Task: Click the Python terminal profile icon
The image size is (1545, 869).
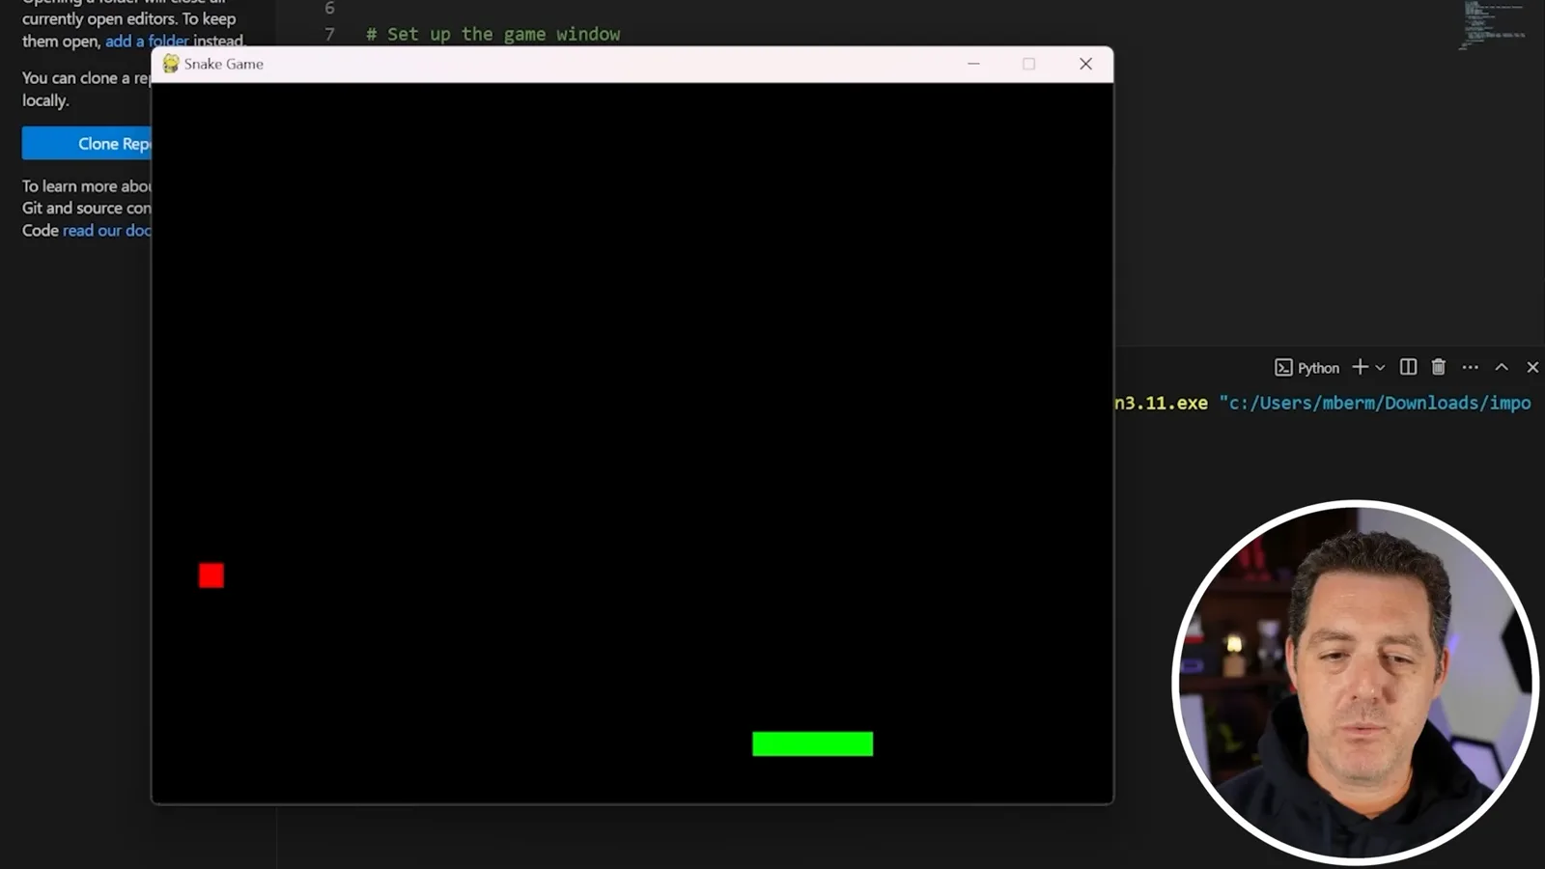Action: click(1283, 368)
